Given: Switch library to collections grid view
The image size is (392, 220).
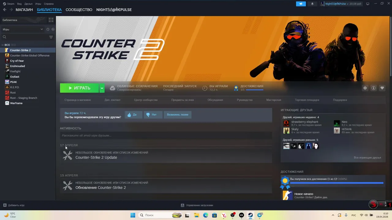Looking at the screenshot, I should 51,20.
